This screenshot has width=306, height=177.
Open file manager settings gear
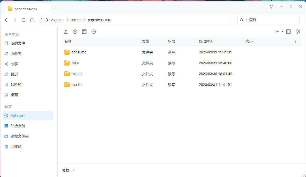298,31
